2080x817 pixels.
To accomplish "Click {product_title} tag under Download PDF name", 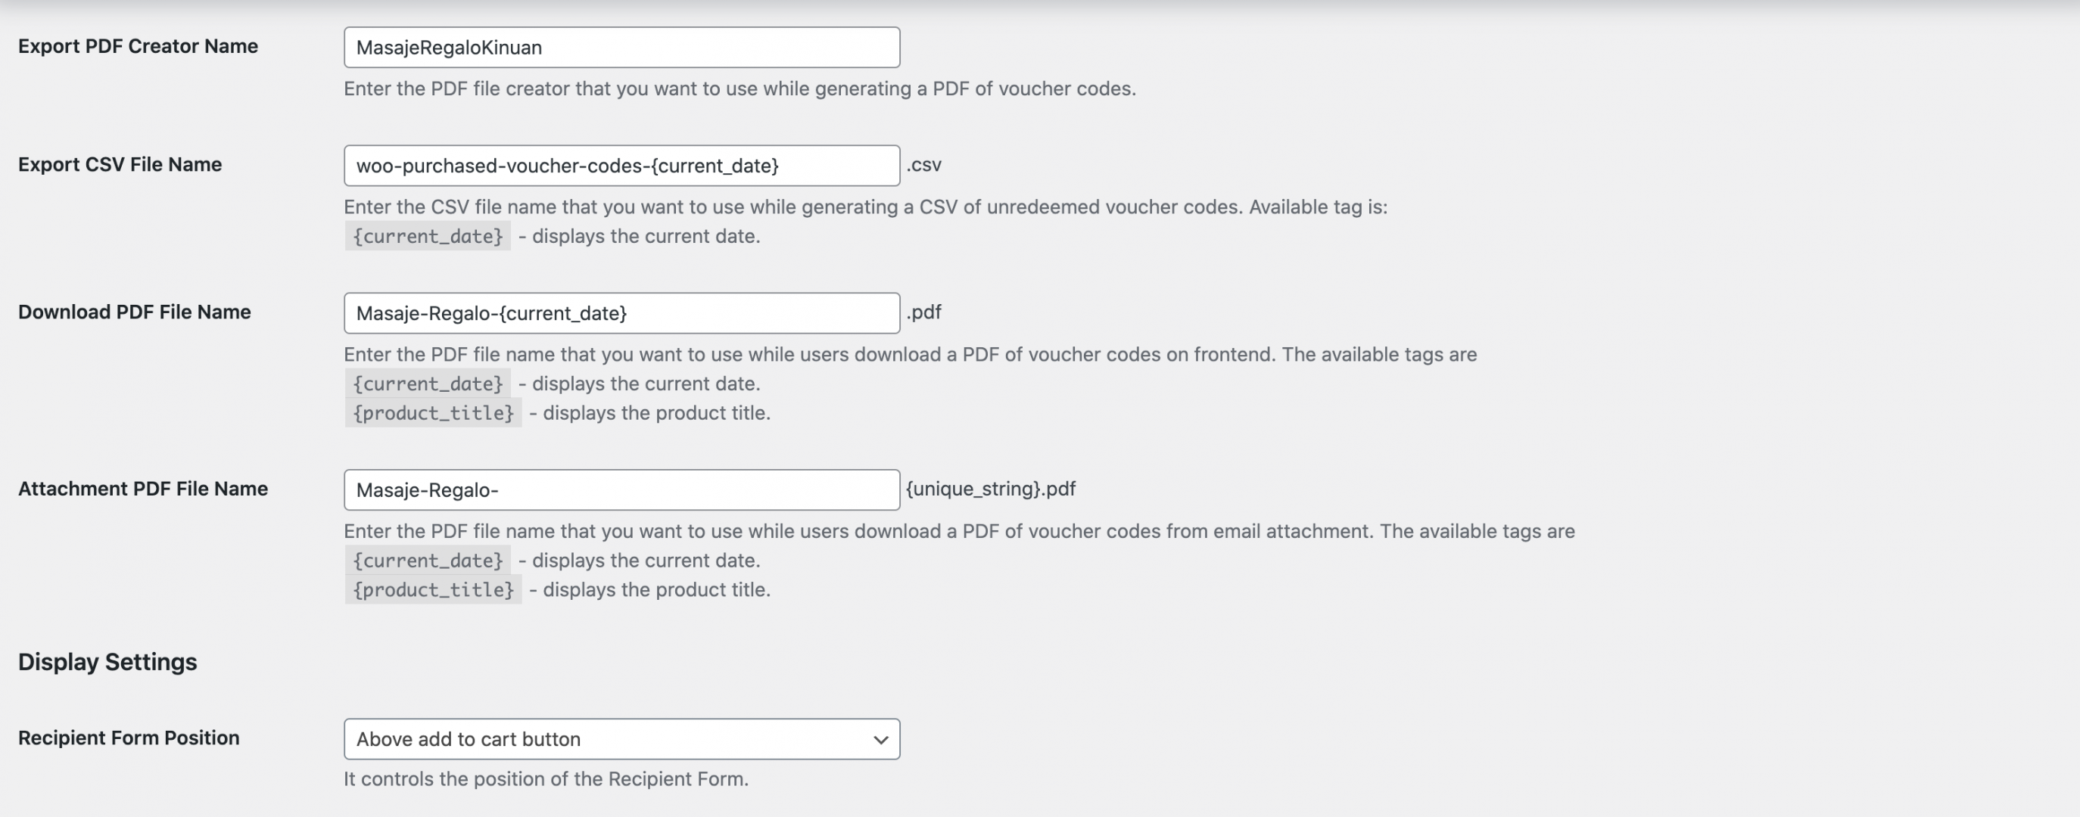I will 434,413.
